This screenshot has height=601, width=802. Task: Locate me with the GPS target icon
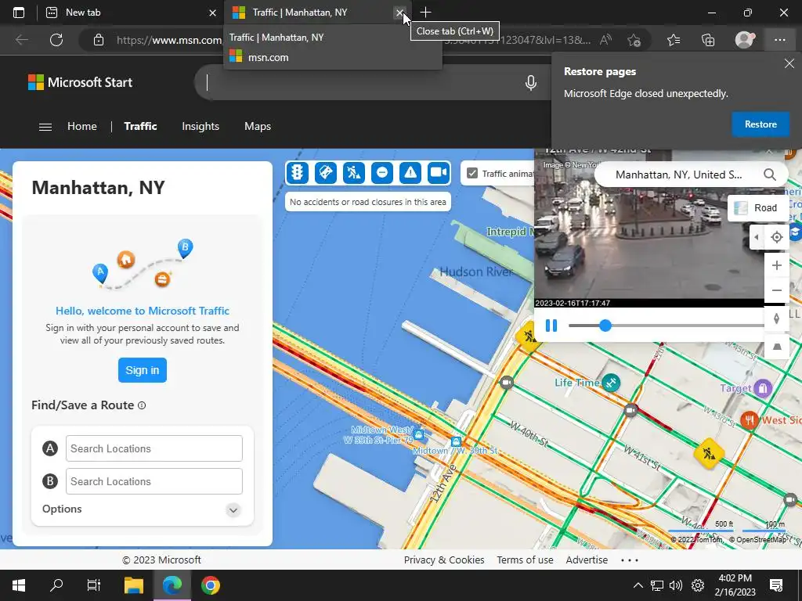click(x=776, y=237)
